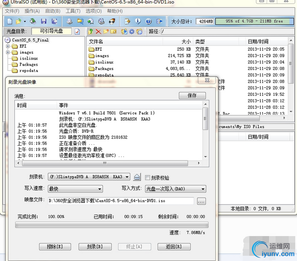Click the 文件名 column header
Viewport: 297px width, 261px height.
click(125, 42)
